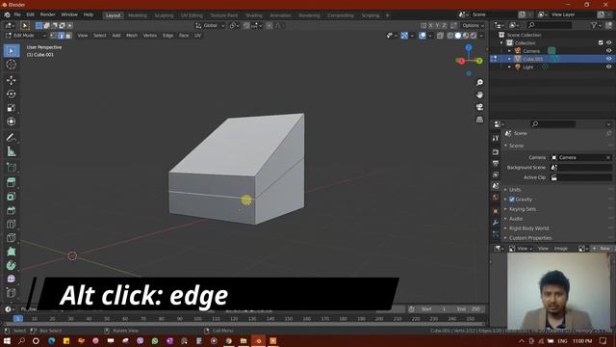Toggle the Gravity checkbox
616x347 pixels.
512,200
